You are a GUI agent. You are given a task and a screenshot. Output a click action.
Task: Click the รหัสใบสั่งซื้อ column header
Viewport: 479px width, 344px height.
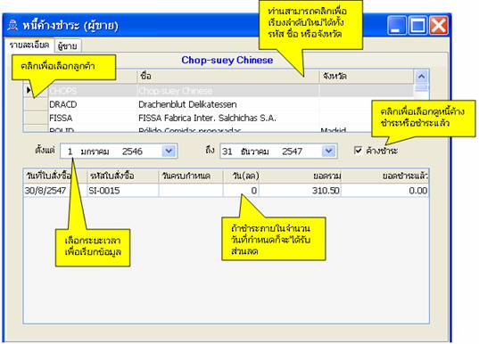(x=123, y=176)
